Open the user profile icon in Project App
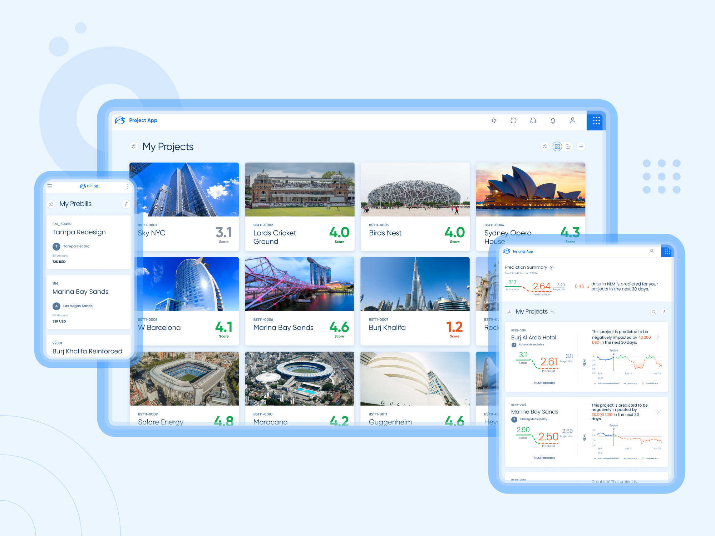Screen dimensions: 715x536 [572, 121]
